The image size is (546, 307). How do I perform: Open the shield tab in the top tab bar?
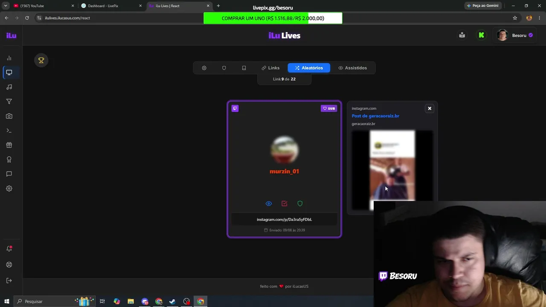(224, 68)
